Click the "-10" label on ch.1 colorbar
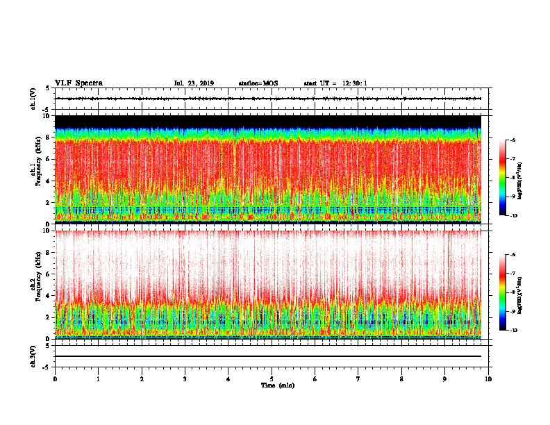 [x=514, y=216]
